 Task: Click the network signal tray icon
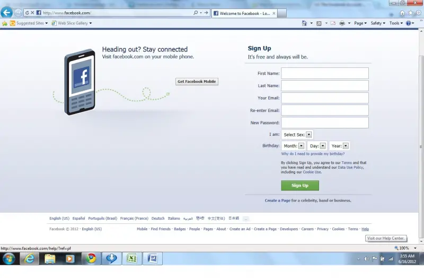coord(391,259)
